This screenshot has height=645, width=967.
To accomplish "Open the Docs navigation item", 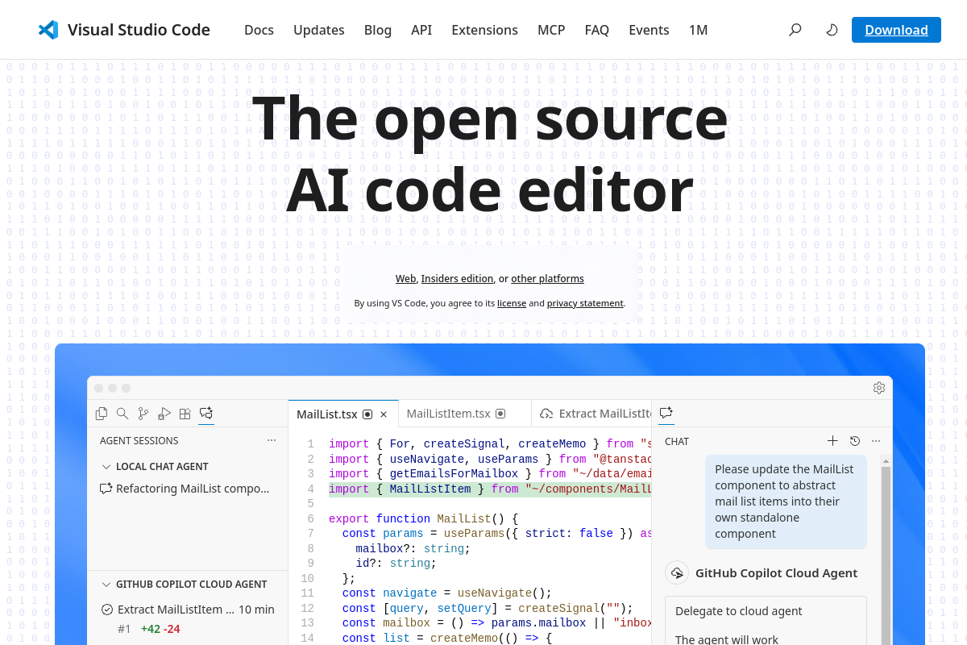I will coord(259,30).
